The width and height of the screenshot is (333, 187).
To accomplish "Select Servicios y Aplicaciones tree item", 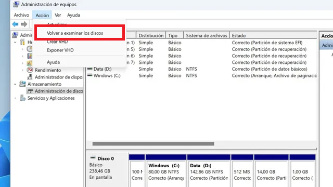I will click(x=51, y=98).
